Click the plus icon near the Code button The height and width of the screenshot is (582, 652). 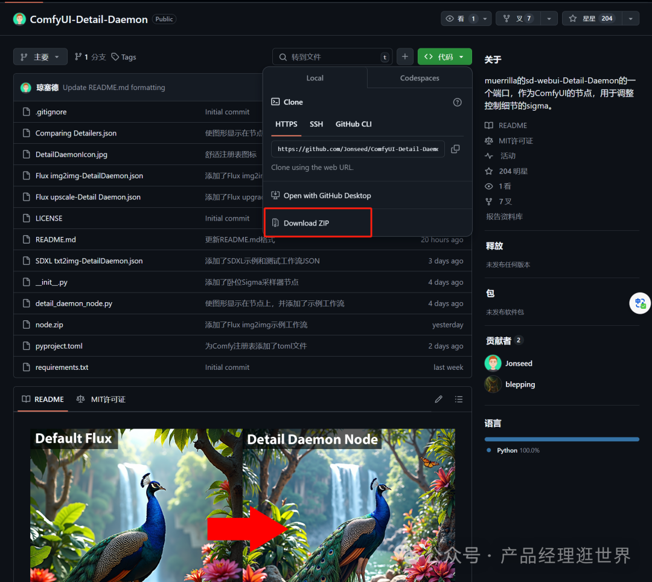point(405,56)
